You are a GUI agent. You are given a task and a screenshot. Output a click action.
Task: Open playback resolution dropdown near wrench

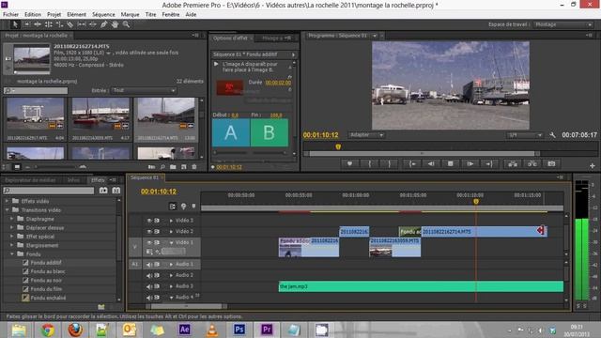[526, 135]
